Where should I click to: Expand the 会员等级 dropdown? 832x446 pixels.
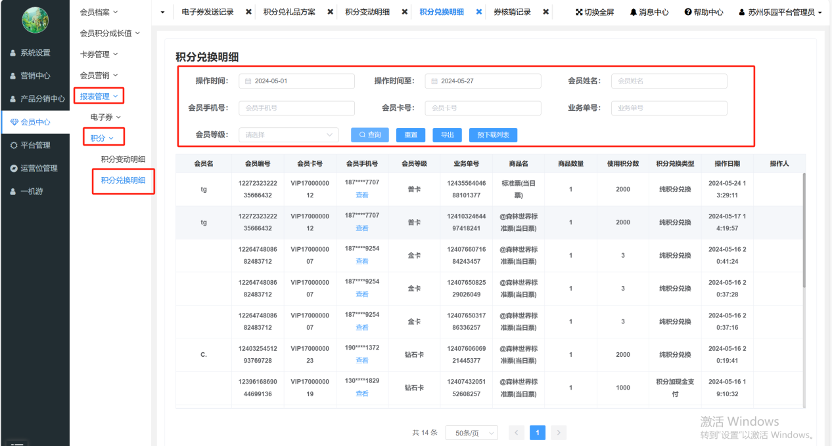289,135
